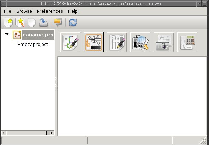This screenshot has width=209, height=145.
Task: Start the Pcbnew board layout editor
Action: click(x=117, y=42)
